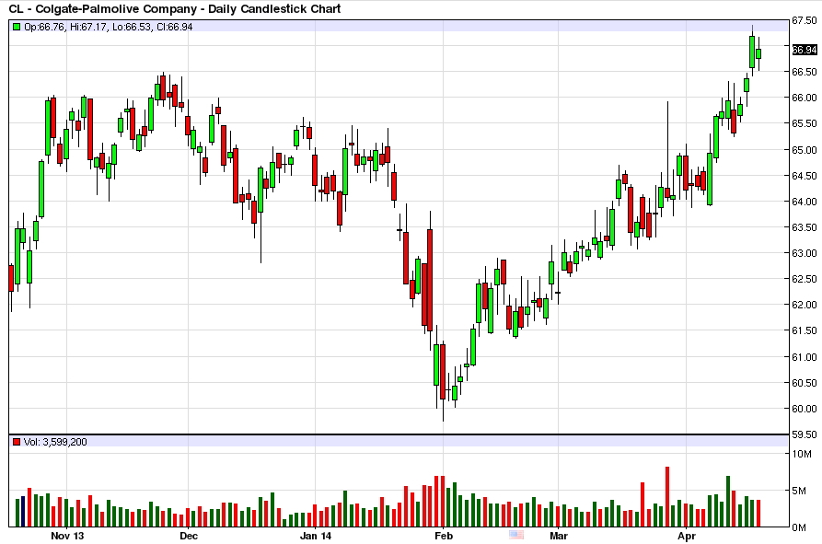Viewport: 822px width, 544px height.
Task: Click the small US flag icon near Mar
Action: pyautogui.click(x=516, y=535)
